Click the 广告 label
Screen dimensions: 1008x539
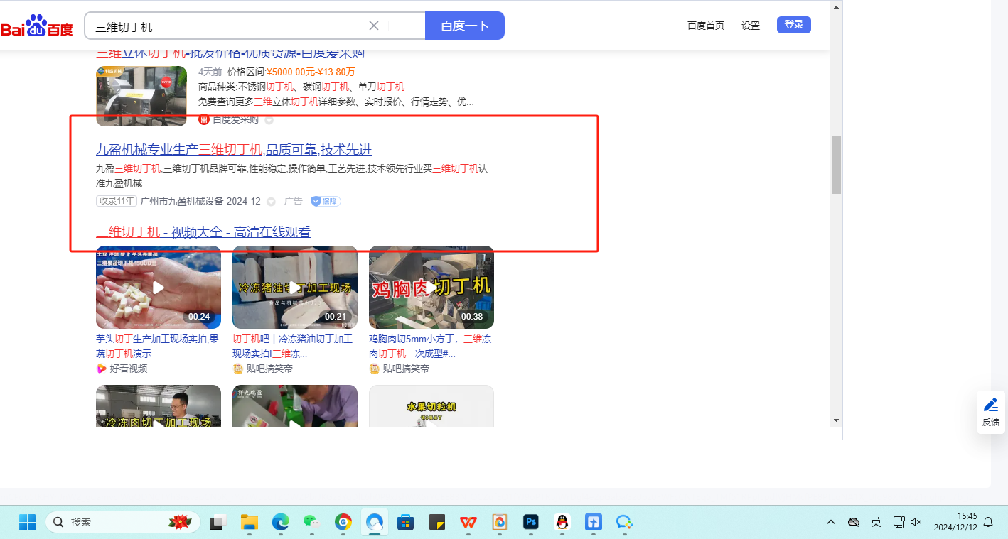294,201
